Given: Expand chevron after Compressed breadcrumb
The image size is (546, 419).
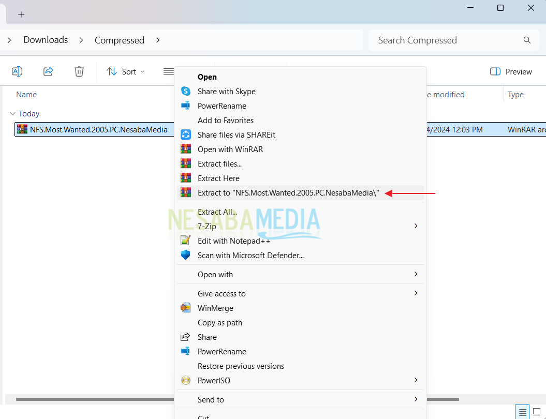Looking at the screenshot, I should tap(158, 40).
